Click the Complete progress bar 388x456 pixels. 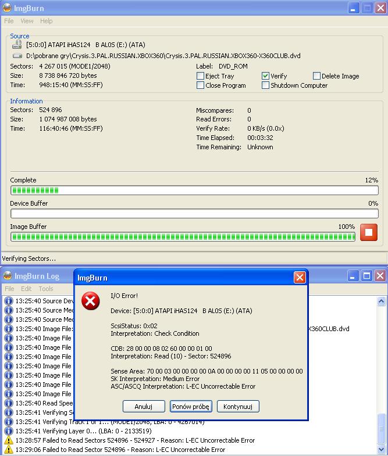tap(194, 191)
